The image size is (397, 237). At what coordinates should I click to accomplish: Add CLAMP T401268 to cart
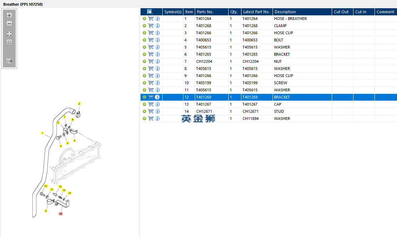[x=151, y=26]
